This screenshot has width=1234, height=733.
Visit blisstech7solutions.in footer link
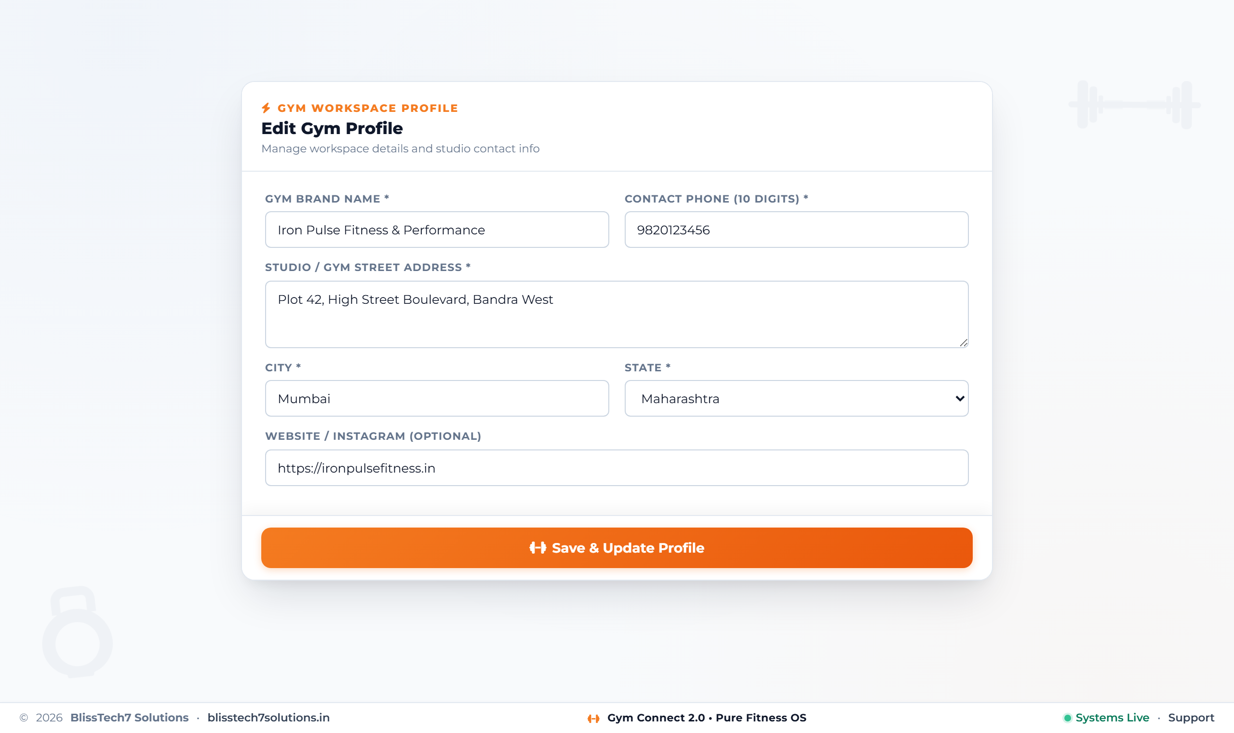tap(268, 718)
